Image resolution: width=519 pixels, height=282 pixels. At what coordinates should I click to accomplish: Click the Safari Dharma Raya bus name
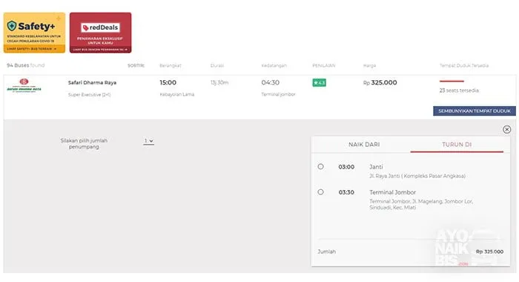92,82
